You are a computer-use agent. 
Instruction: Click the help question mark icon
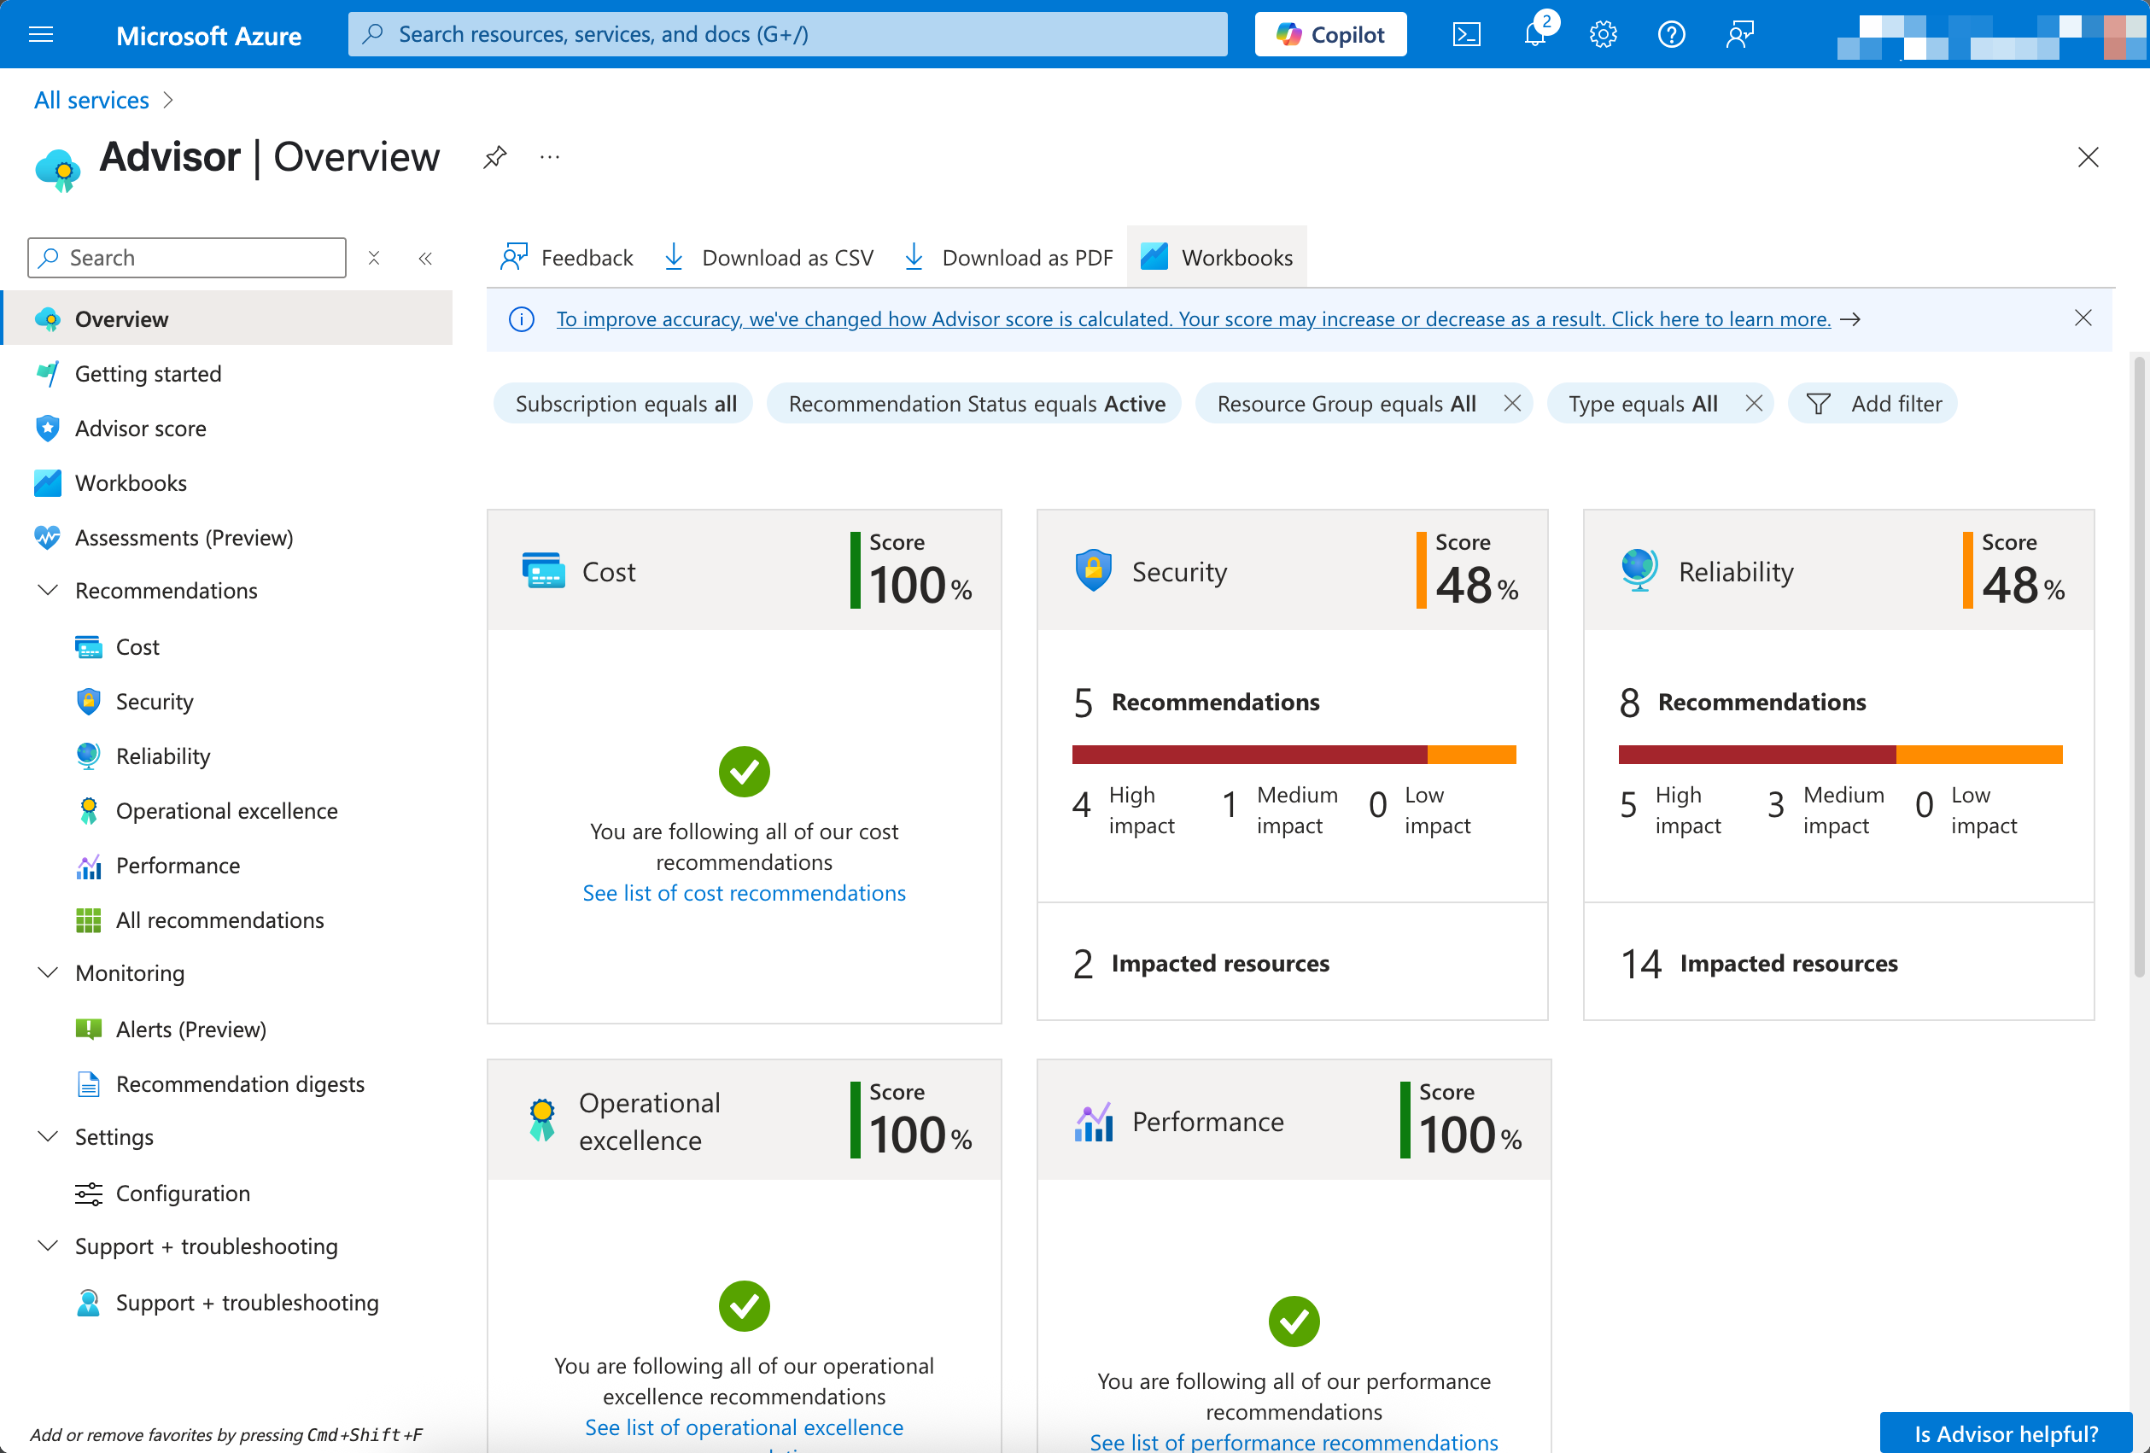(x=1671, y=34)
